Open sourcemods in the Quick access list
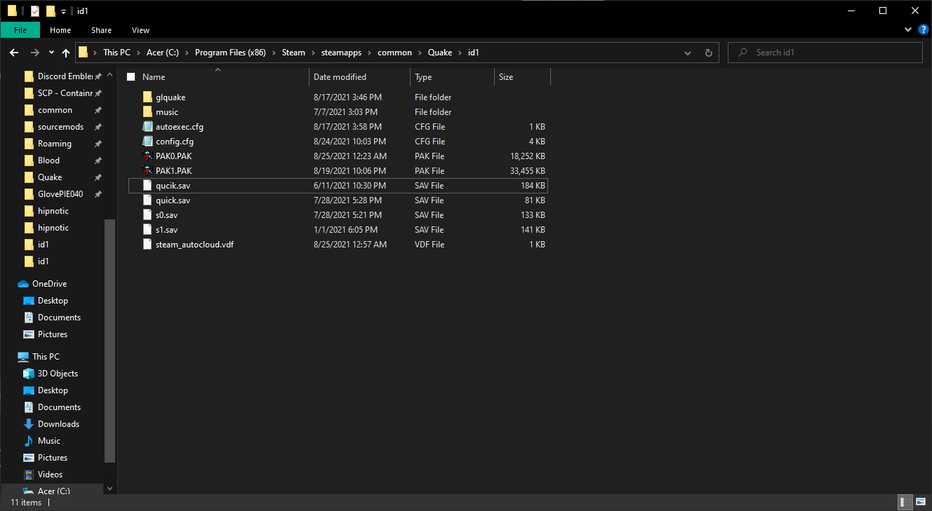Image resolution: width=932 pixels, height=511 pixels. [x=60, y=127]
